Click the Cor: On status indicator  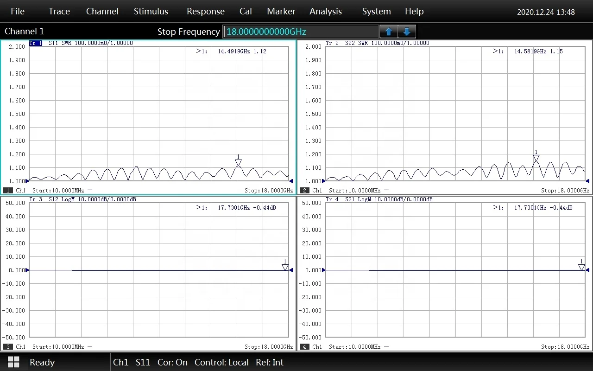172,362
